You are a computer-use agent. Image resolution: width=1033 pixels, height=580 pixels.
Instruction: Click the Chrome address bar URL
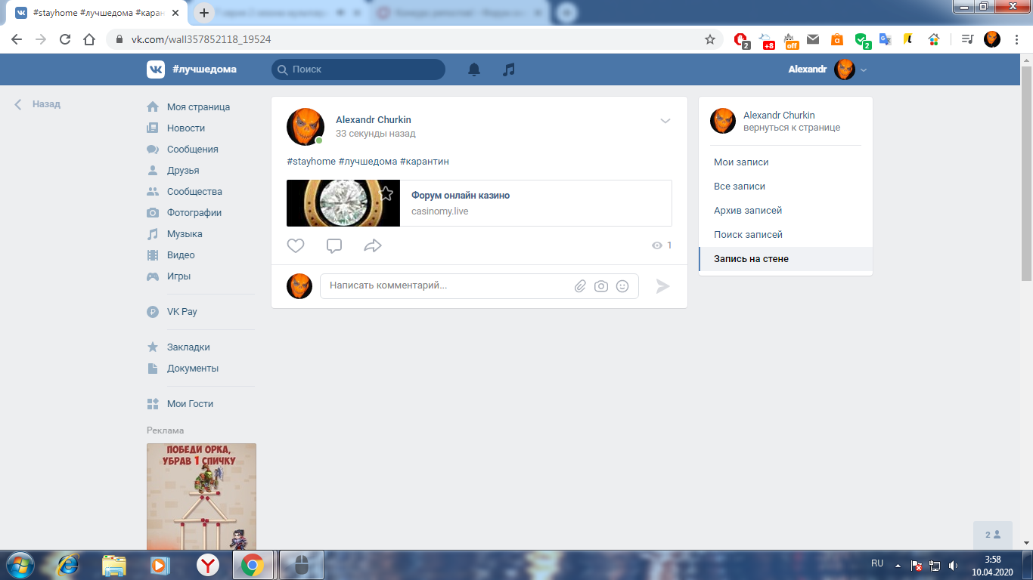pos(201,39)
